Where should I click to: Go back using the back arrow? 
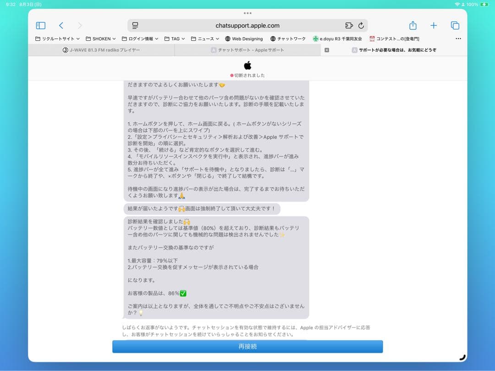pos(61,26)
